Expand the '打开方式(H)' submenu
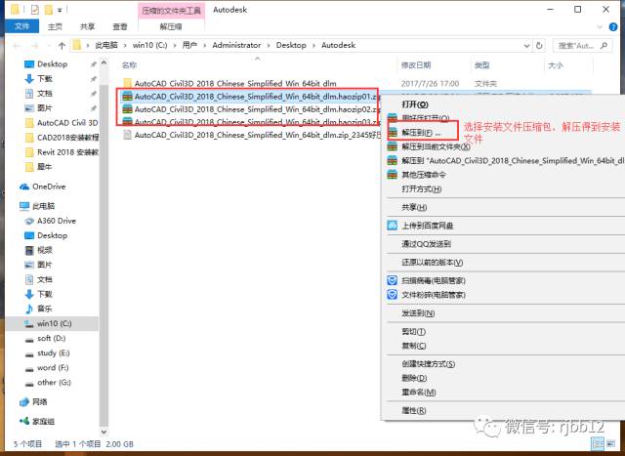Image resolution: width=625 pixels, height=456 pixels. point(423,188)
